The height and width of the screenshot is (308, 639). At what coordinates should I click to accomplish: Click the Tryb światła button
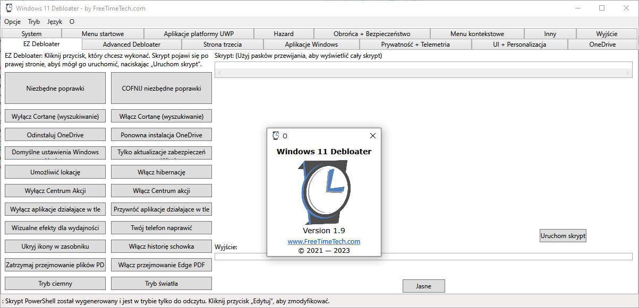pyautogui.click(x=161, y=283)
